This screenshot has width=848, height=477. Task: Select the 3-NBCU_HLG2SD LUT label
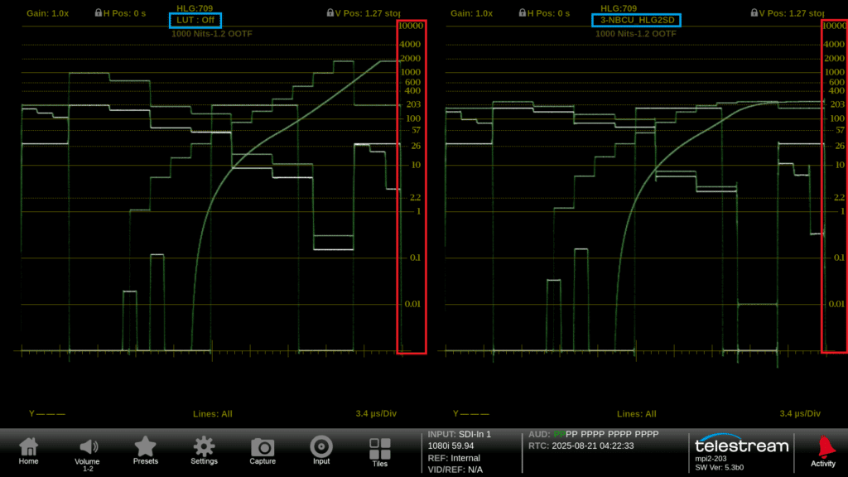click(x=636, y=20)
